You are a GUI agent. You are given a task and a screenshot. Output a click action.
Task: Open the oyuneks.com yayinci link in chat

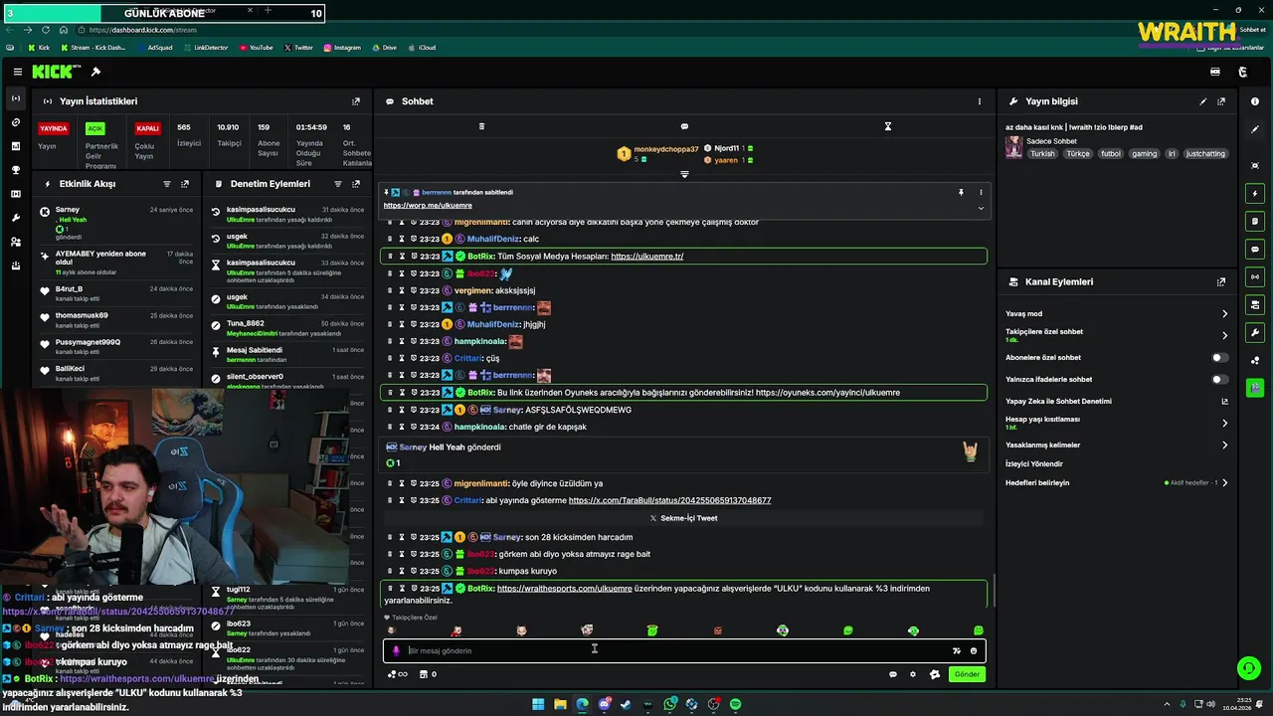click(827, 393)
